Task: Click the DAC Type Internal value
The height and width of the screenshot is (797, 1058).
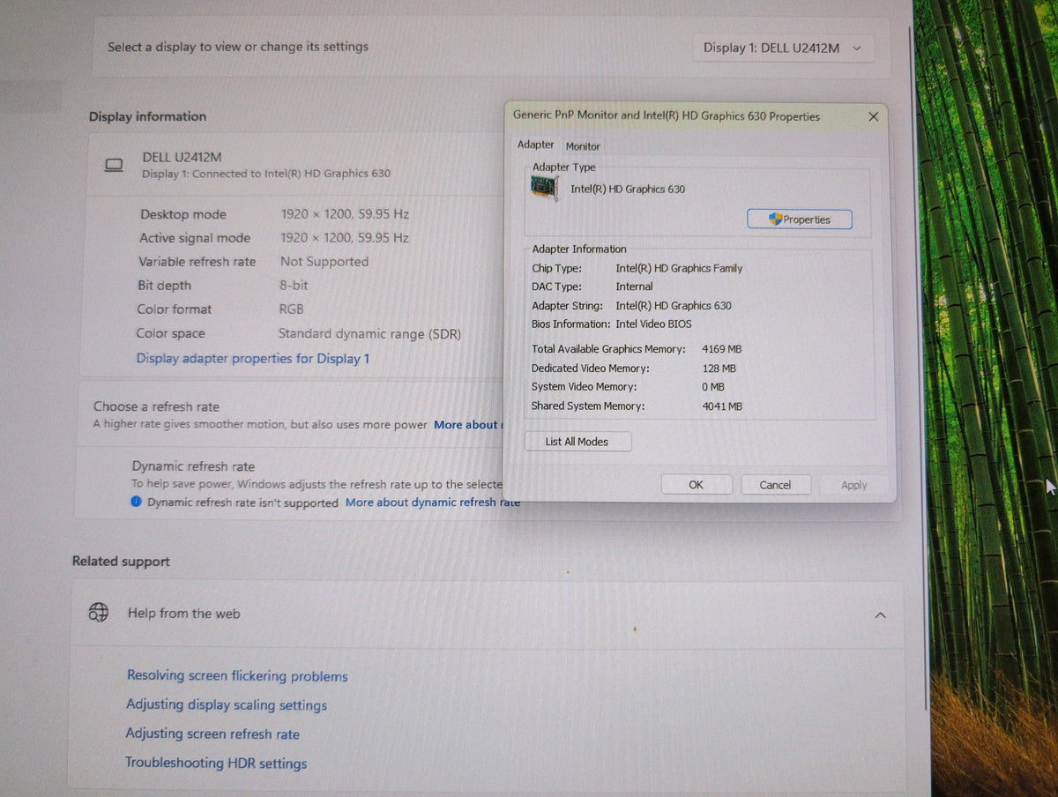Action: [x=634, y=287]
